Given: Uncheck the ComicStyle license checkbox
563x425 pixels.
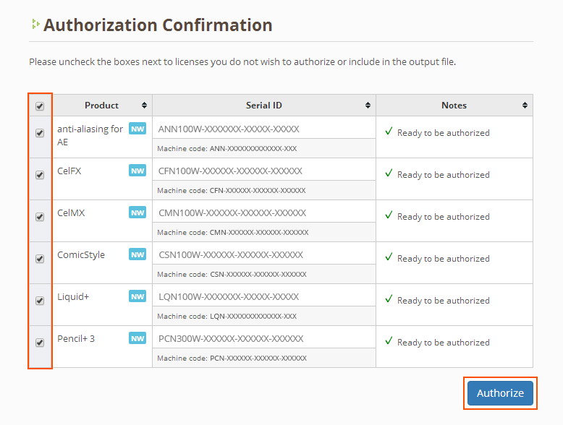Looking at the screenshot, I should coord(40,259).
